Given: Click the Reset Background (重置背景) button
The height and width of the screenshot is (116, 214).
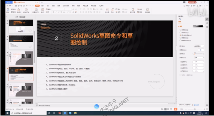Looking at the screenshot, I should (x=188, y=105).
